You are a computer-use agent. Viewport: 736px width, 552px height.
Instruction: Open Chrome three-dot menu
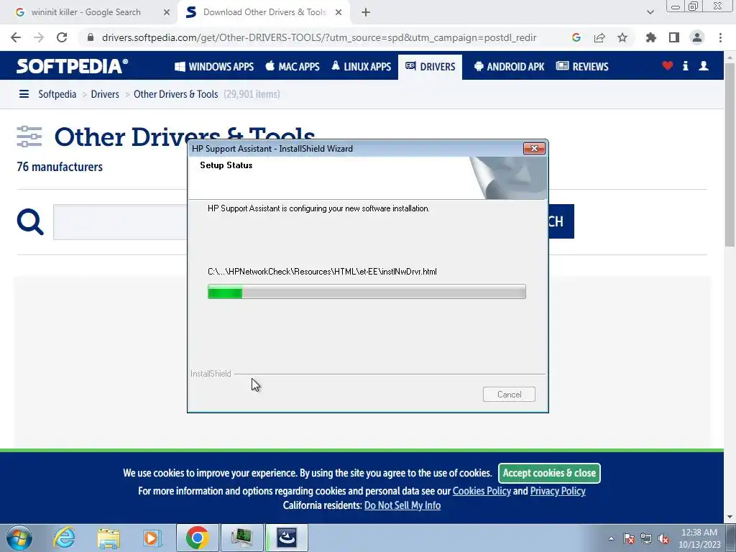[720, 37]
